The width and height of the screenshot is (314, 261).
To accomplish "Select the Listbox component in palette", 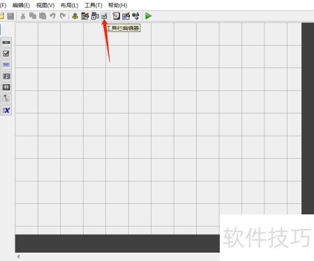I will [6, 76].
